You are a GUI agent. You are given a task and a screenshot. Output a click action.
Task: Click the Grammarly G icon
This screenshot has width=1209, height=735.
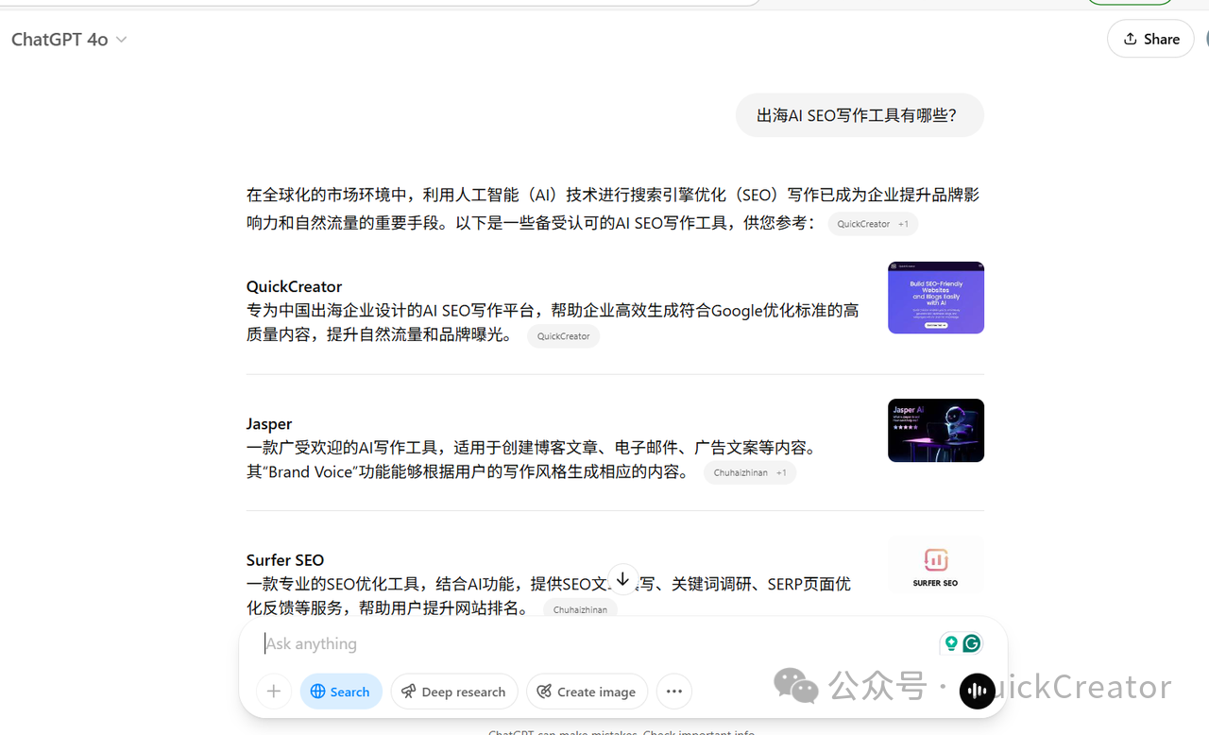pyautogui.click(x=971, y=643)
